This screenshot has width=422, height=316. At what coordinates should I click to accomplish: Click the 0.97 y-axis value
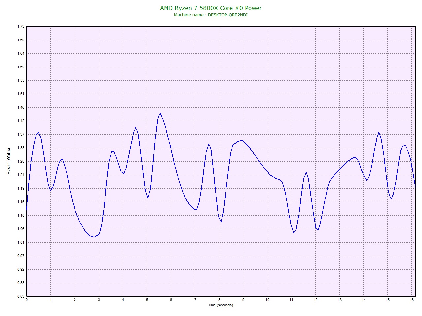click(x=21, y=256)
